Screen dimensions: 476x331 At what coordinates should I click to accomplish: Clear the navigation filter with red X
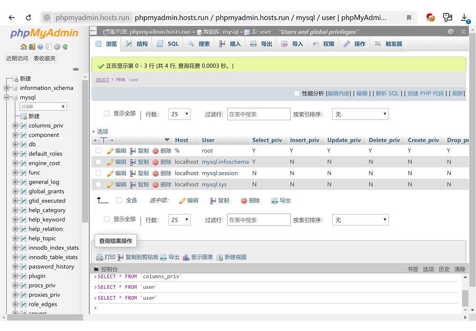click(x=63, y=107)
